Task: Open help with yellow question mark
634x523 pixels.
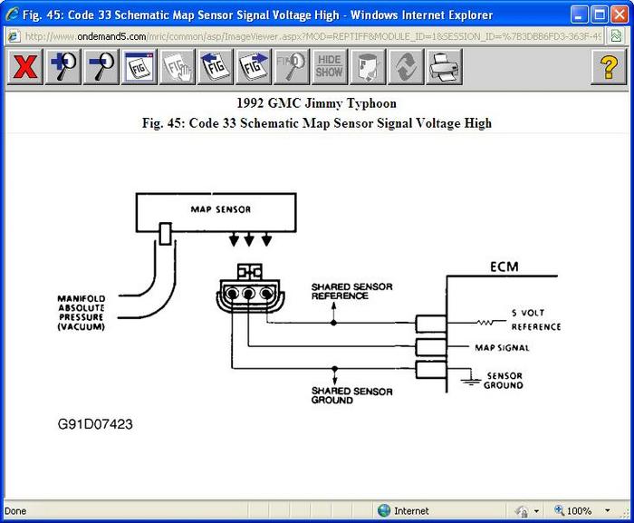Action: 609,67
